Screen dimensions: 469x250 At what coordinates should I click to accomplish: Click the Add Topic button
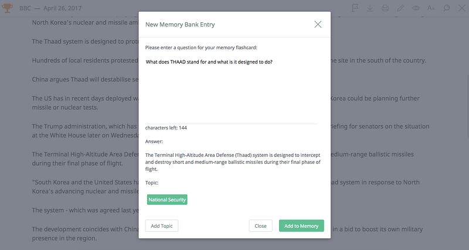[162, 226]
